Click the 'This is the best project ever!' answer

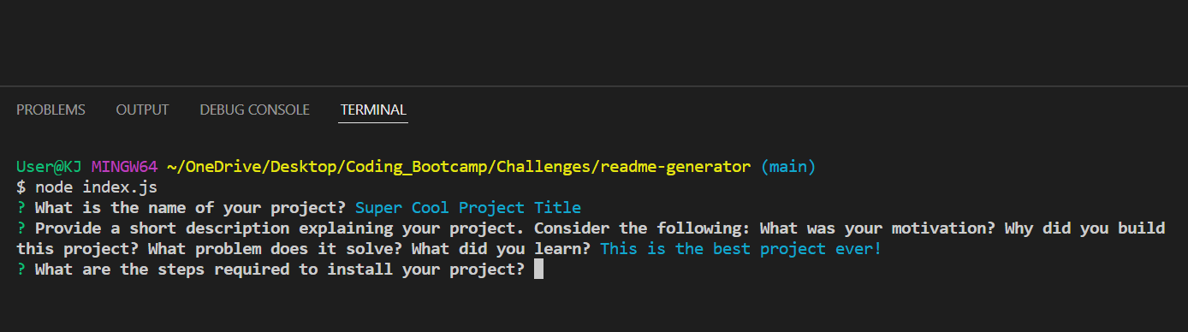pos(740,249)
